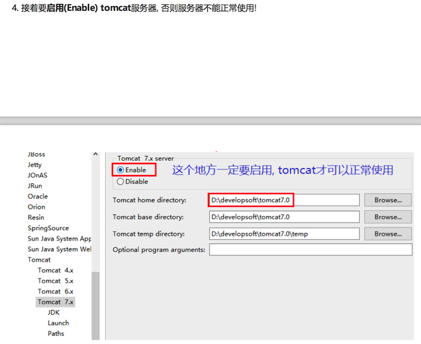Browse for the Tomcat temp directory

388,234
